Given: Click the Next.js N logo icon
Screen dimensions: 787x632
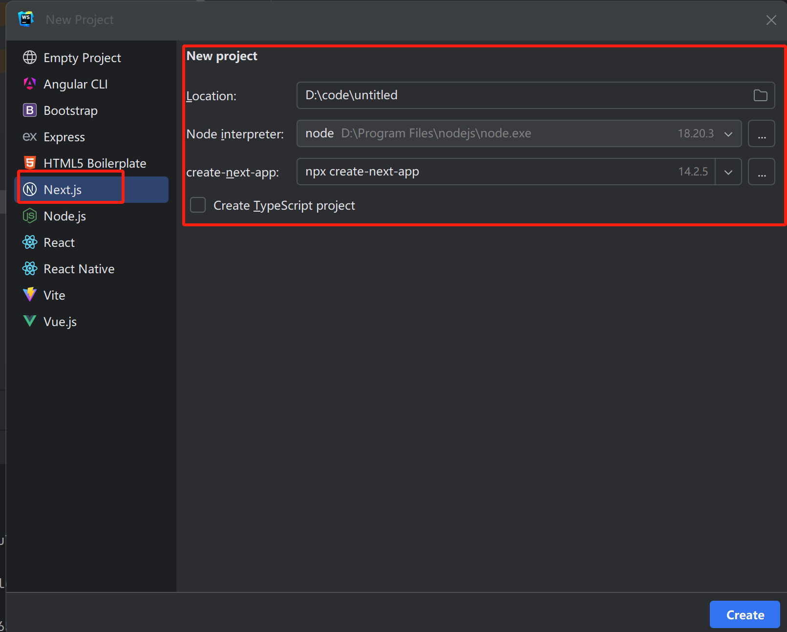Looking at the screenshot, I should tap(30, 189).
